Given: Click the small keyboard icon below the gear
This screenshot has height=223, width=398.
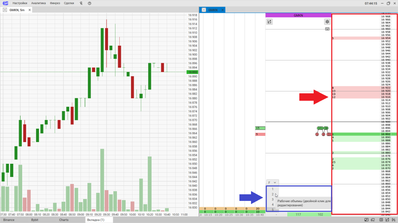Looking at the screenshot, I should [x=327, y=29].
